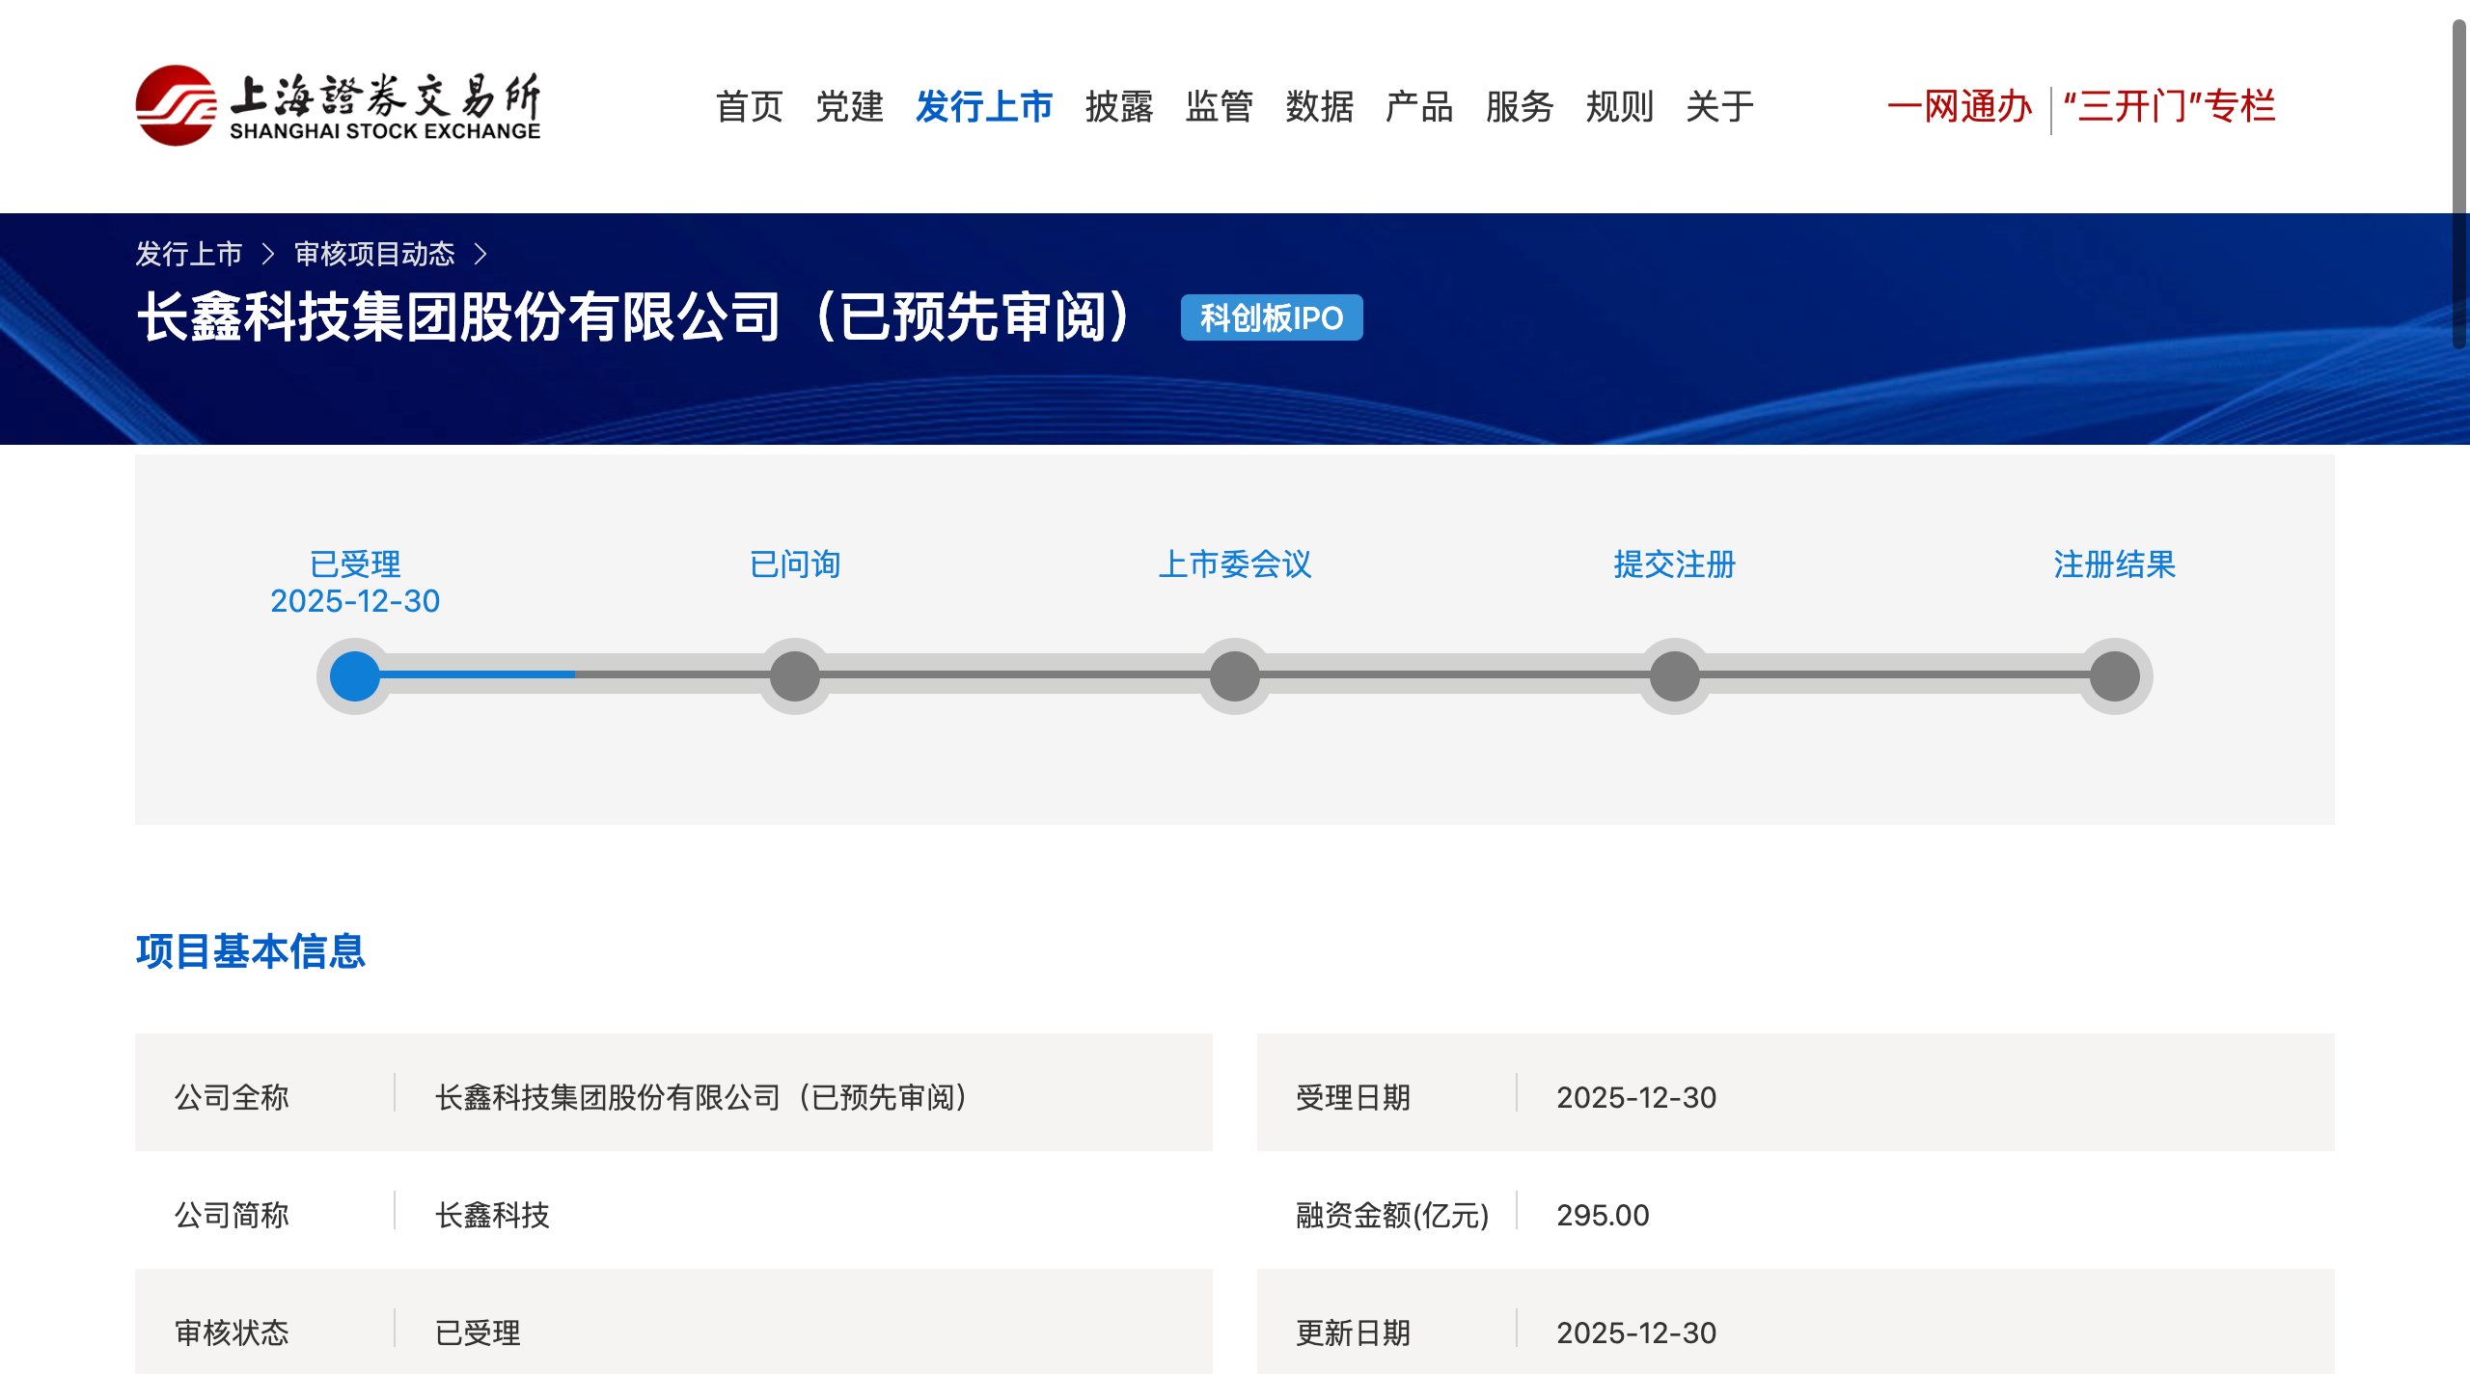Click the 注册结果 progress node

2115,675
